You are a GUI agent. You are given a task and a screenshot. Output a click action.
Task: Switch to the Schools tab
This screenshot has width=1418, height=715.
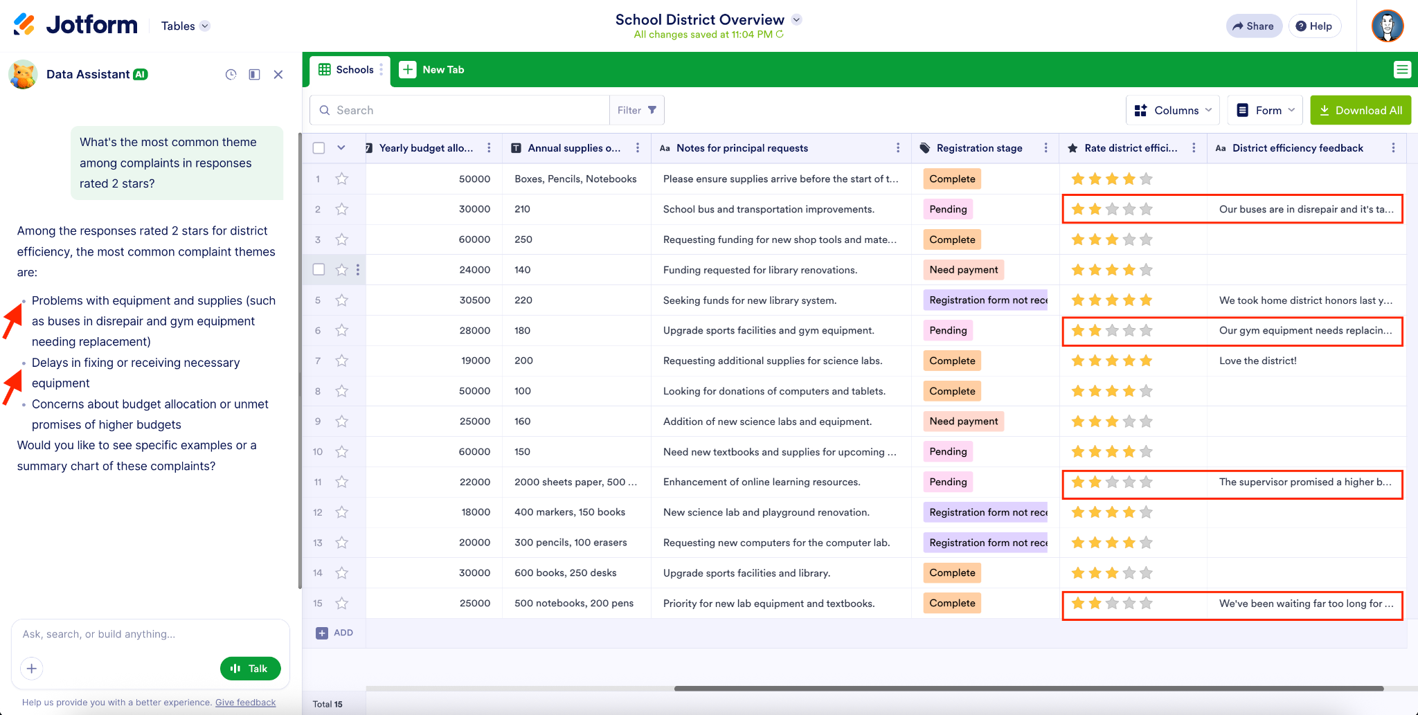pyautogui.click(x=350, y=70)
